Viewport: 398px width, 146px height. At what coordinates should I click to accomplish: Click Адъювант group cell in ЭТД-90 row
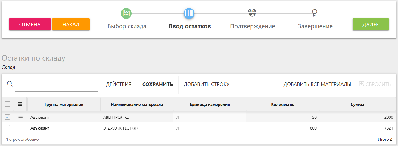(x=64, y=128)
